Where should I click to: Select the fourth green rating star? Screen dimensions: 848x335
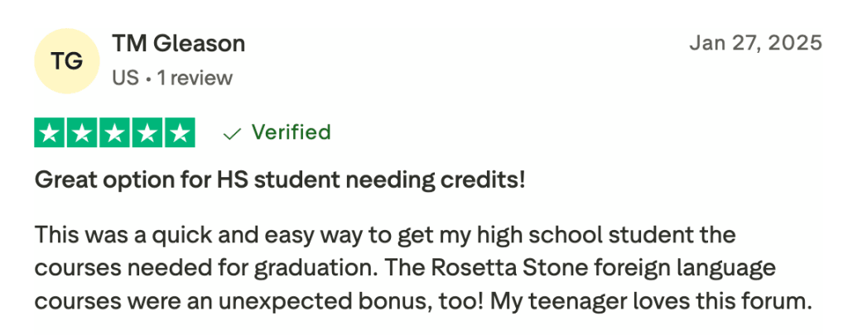[x=147, y=133]
